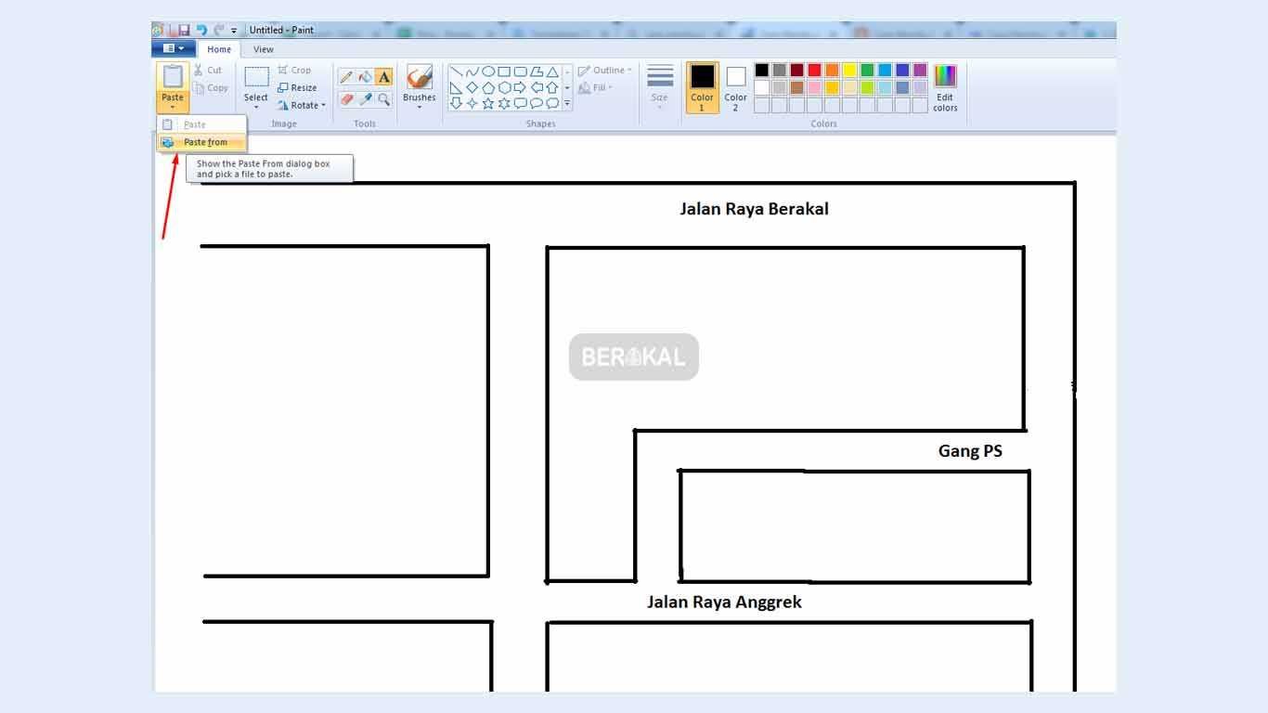Pick the red color swatch
This screenshot has height=713, width=1268.
[x=814, y=70]
